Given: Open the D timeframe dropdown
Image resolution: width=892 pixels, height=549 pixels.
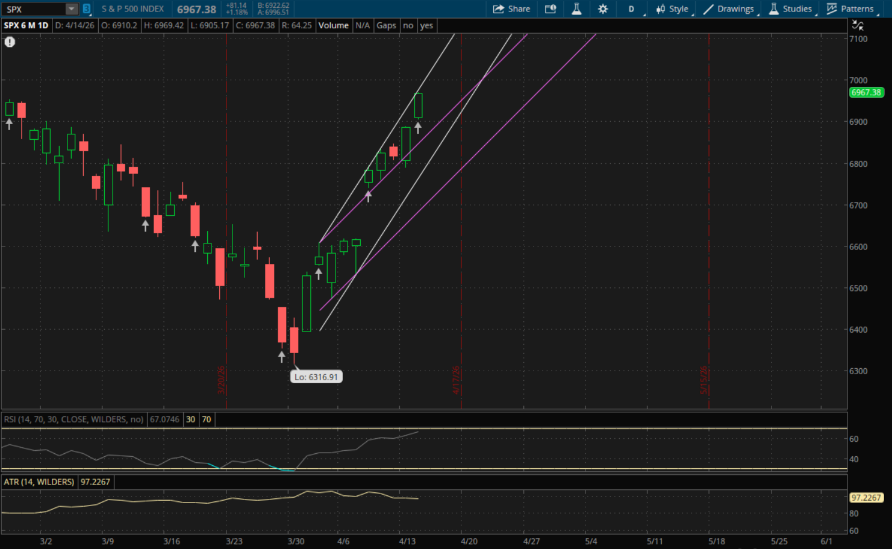Looking at the screenshot, I should click(x=632, y=9).
